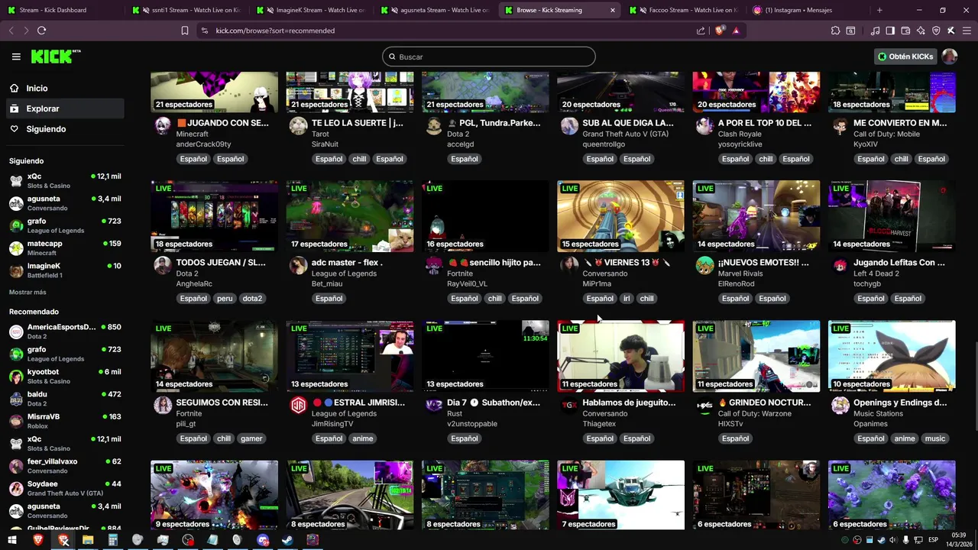Open Brave Shields lion icon
The image size is (978, 550).
719,31
